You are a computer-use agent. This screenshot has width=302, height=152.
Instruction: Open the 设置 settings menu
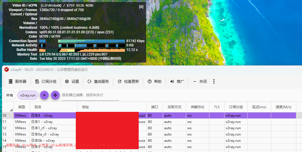coord(72,81)
